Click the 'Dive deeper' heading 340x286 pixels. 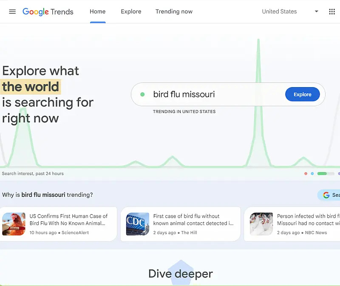click(x=181, y=274)
